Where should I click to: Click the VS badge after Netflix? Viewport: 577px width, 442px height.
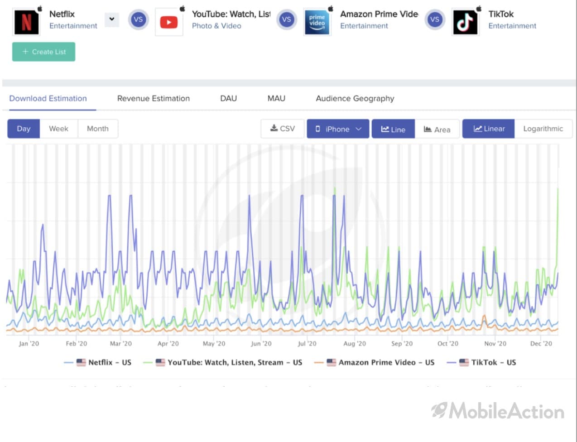[138, 19]
